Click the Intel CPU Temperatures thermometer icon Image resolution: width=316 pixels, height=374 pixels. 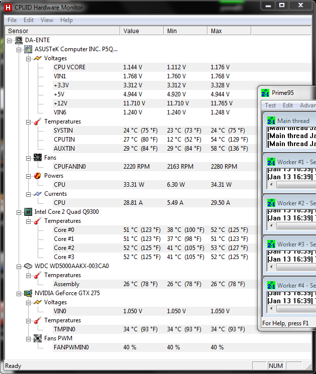(x=38, y=221)
